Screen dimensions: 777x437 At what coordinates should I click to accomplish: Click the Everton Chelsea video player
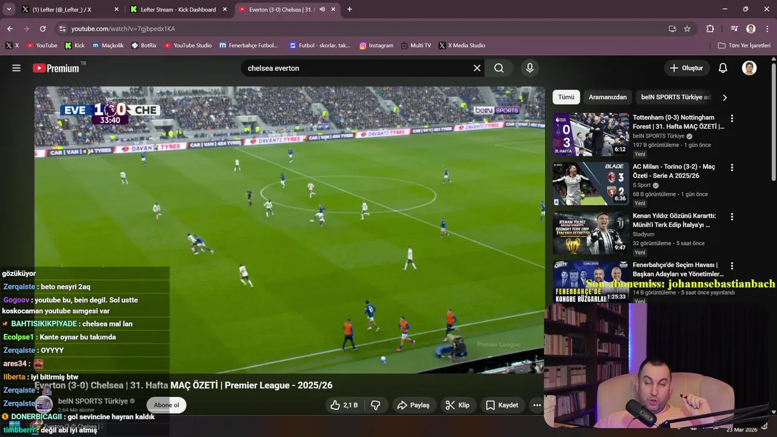(290, 229)
